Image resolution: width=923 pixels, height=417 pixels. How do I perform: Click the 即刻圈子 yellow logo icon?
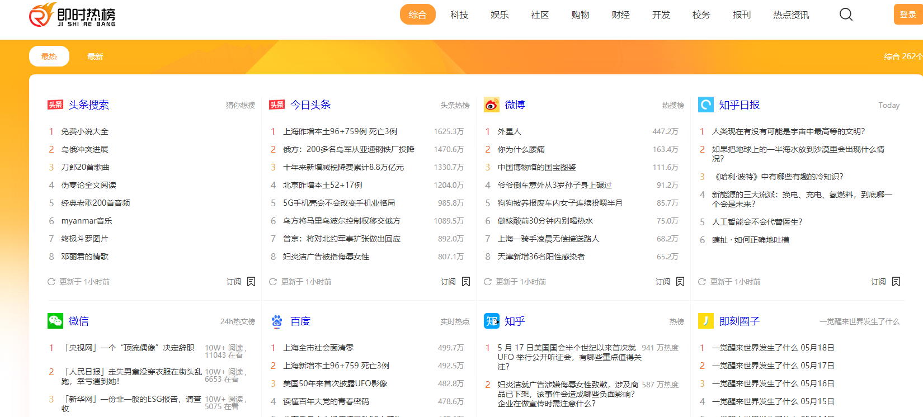tap(706, 321)
